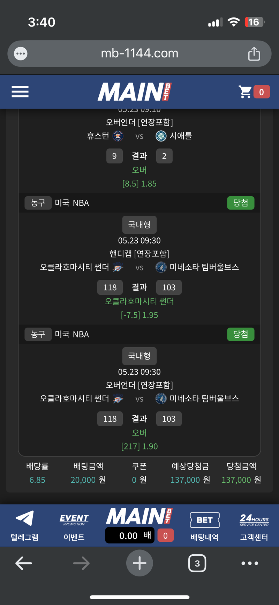Image resolution: width=279 pixels, height=605 pixels.
Task: Tap the red cart count badge
Action: 262,92
